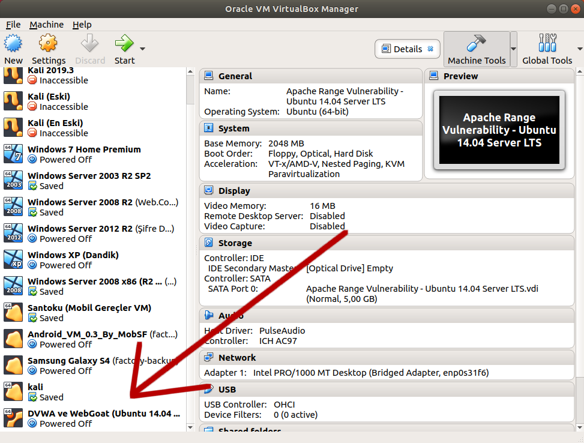Click the Storage section disk icon
This screenshot has height=443, width=584.
pos(209,243)
